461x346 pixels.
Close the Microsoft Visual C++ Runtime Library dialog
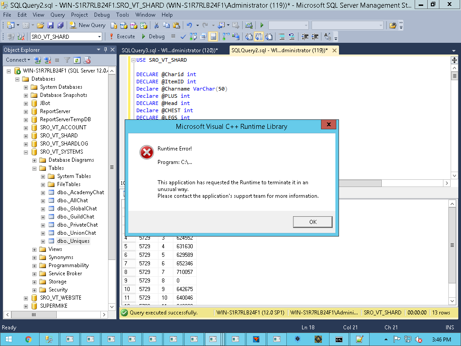point(329,124)
